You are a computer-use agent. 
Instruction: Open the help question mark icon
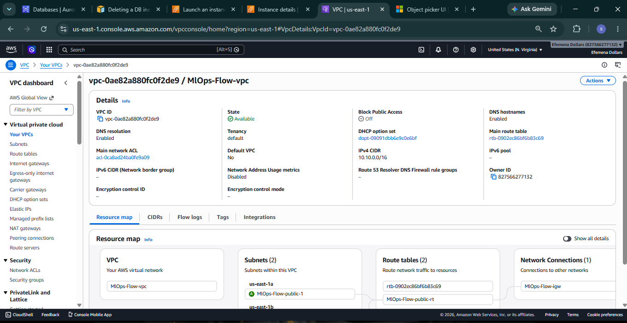tap(456, 50)
